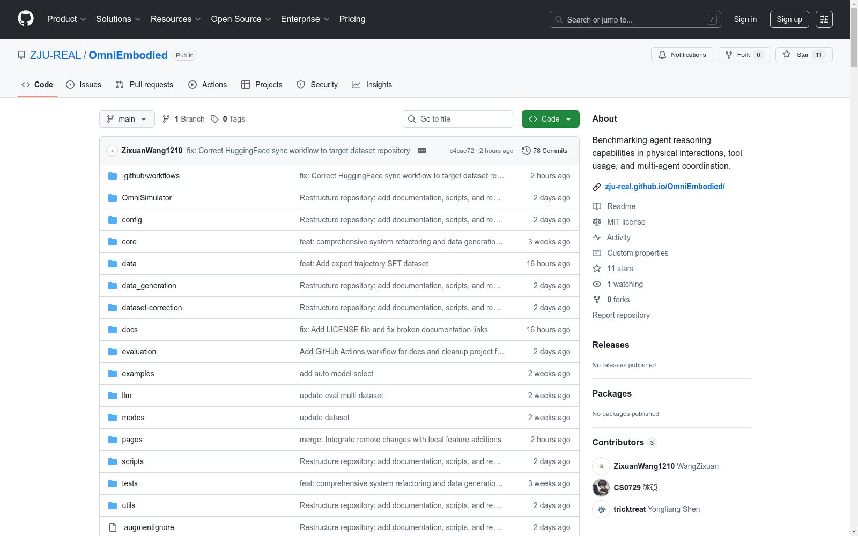
Task: Open the Issues tab
Action: click(84, 85)
